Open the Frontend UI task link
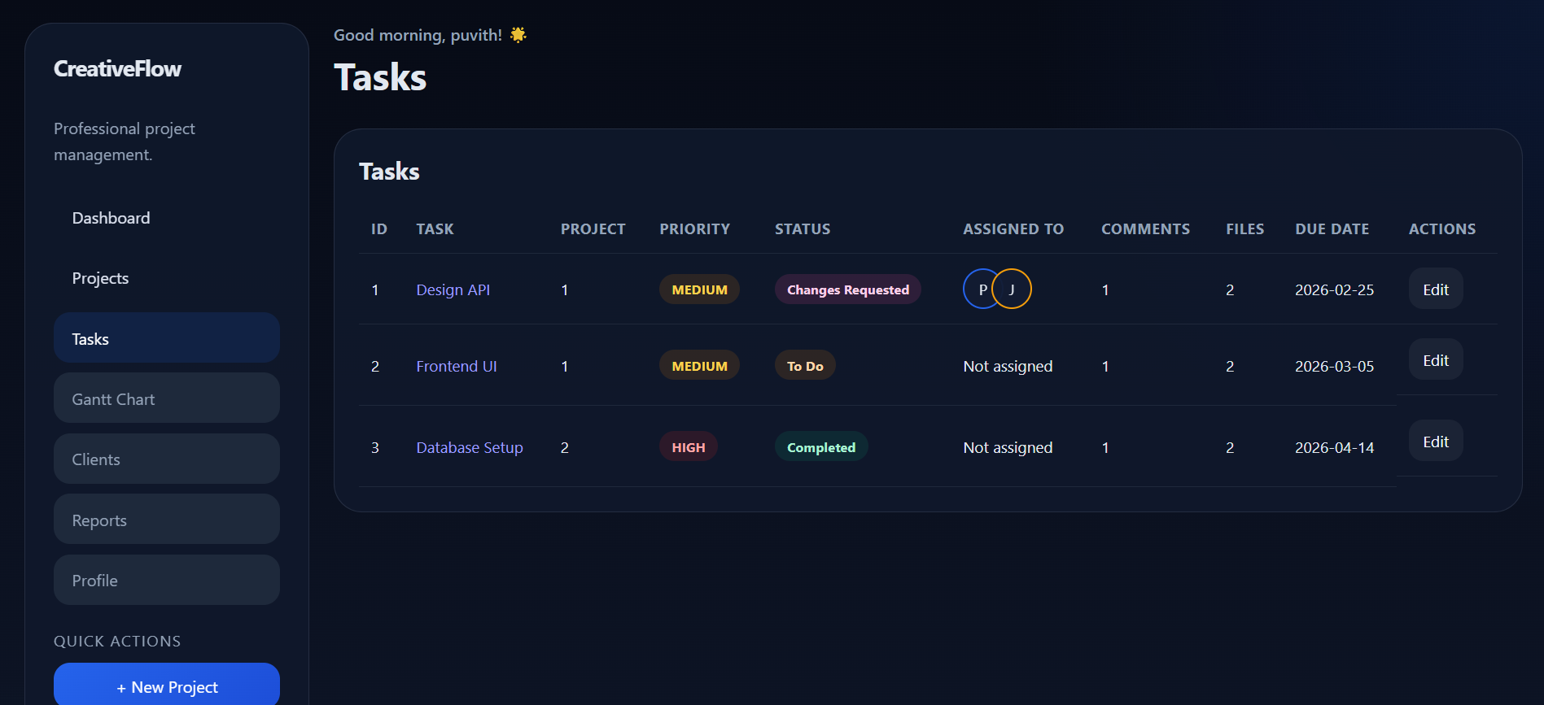The image size is (1544, 705). (457, 366)
